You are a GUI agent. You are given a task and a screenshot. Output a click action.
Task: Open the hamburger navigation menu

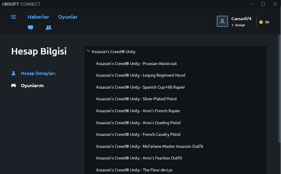[13, 17]
